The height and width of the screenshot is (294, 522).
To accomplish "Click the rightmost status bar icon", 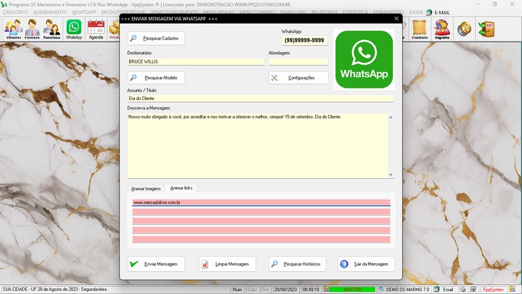I will 513,289.
